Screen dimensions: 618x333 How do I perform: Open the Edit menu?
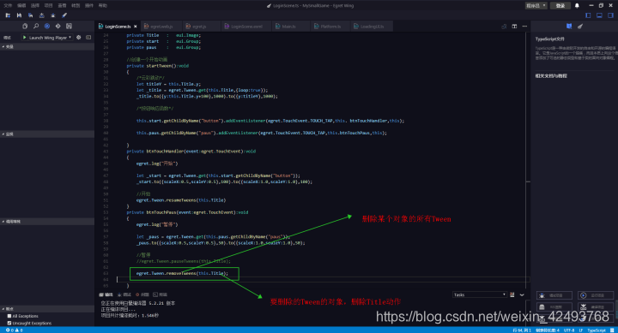tap(21, 5)
